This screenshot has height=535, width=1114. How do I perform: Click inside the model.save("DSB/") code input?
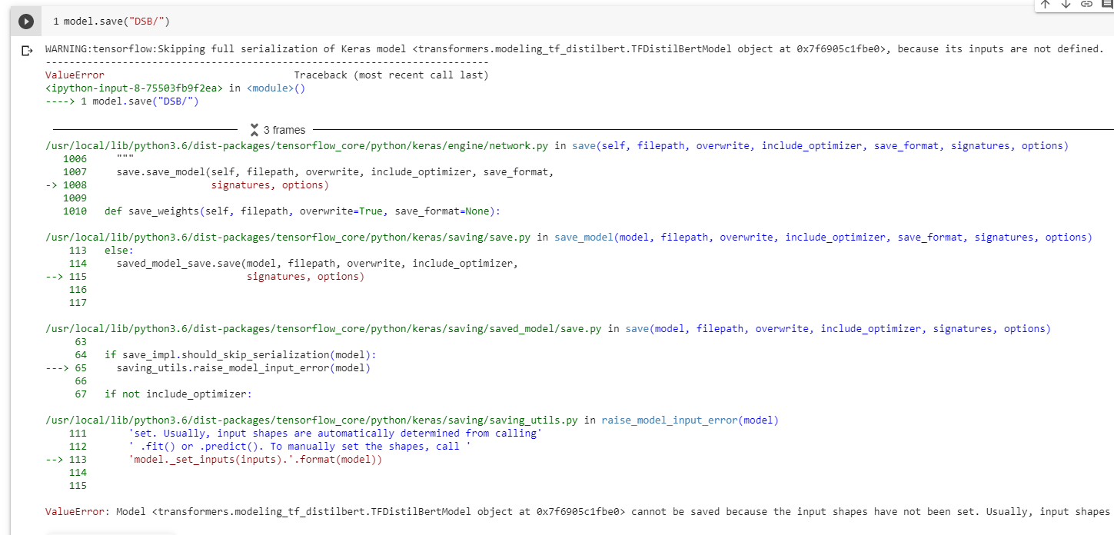(577, 22)
